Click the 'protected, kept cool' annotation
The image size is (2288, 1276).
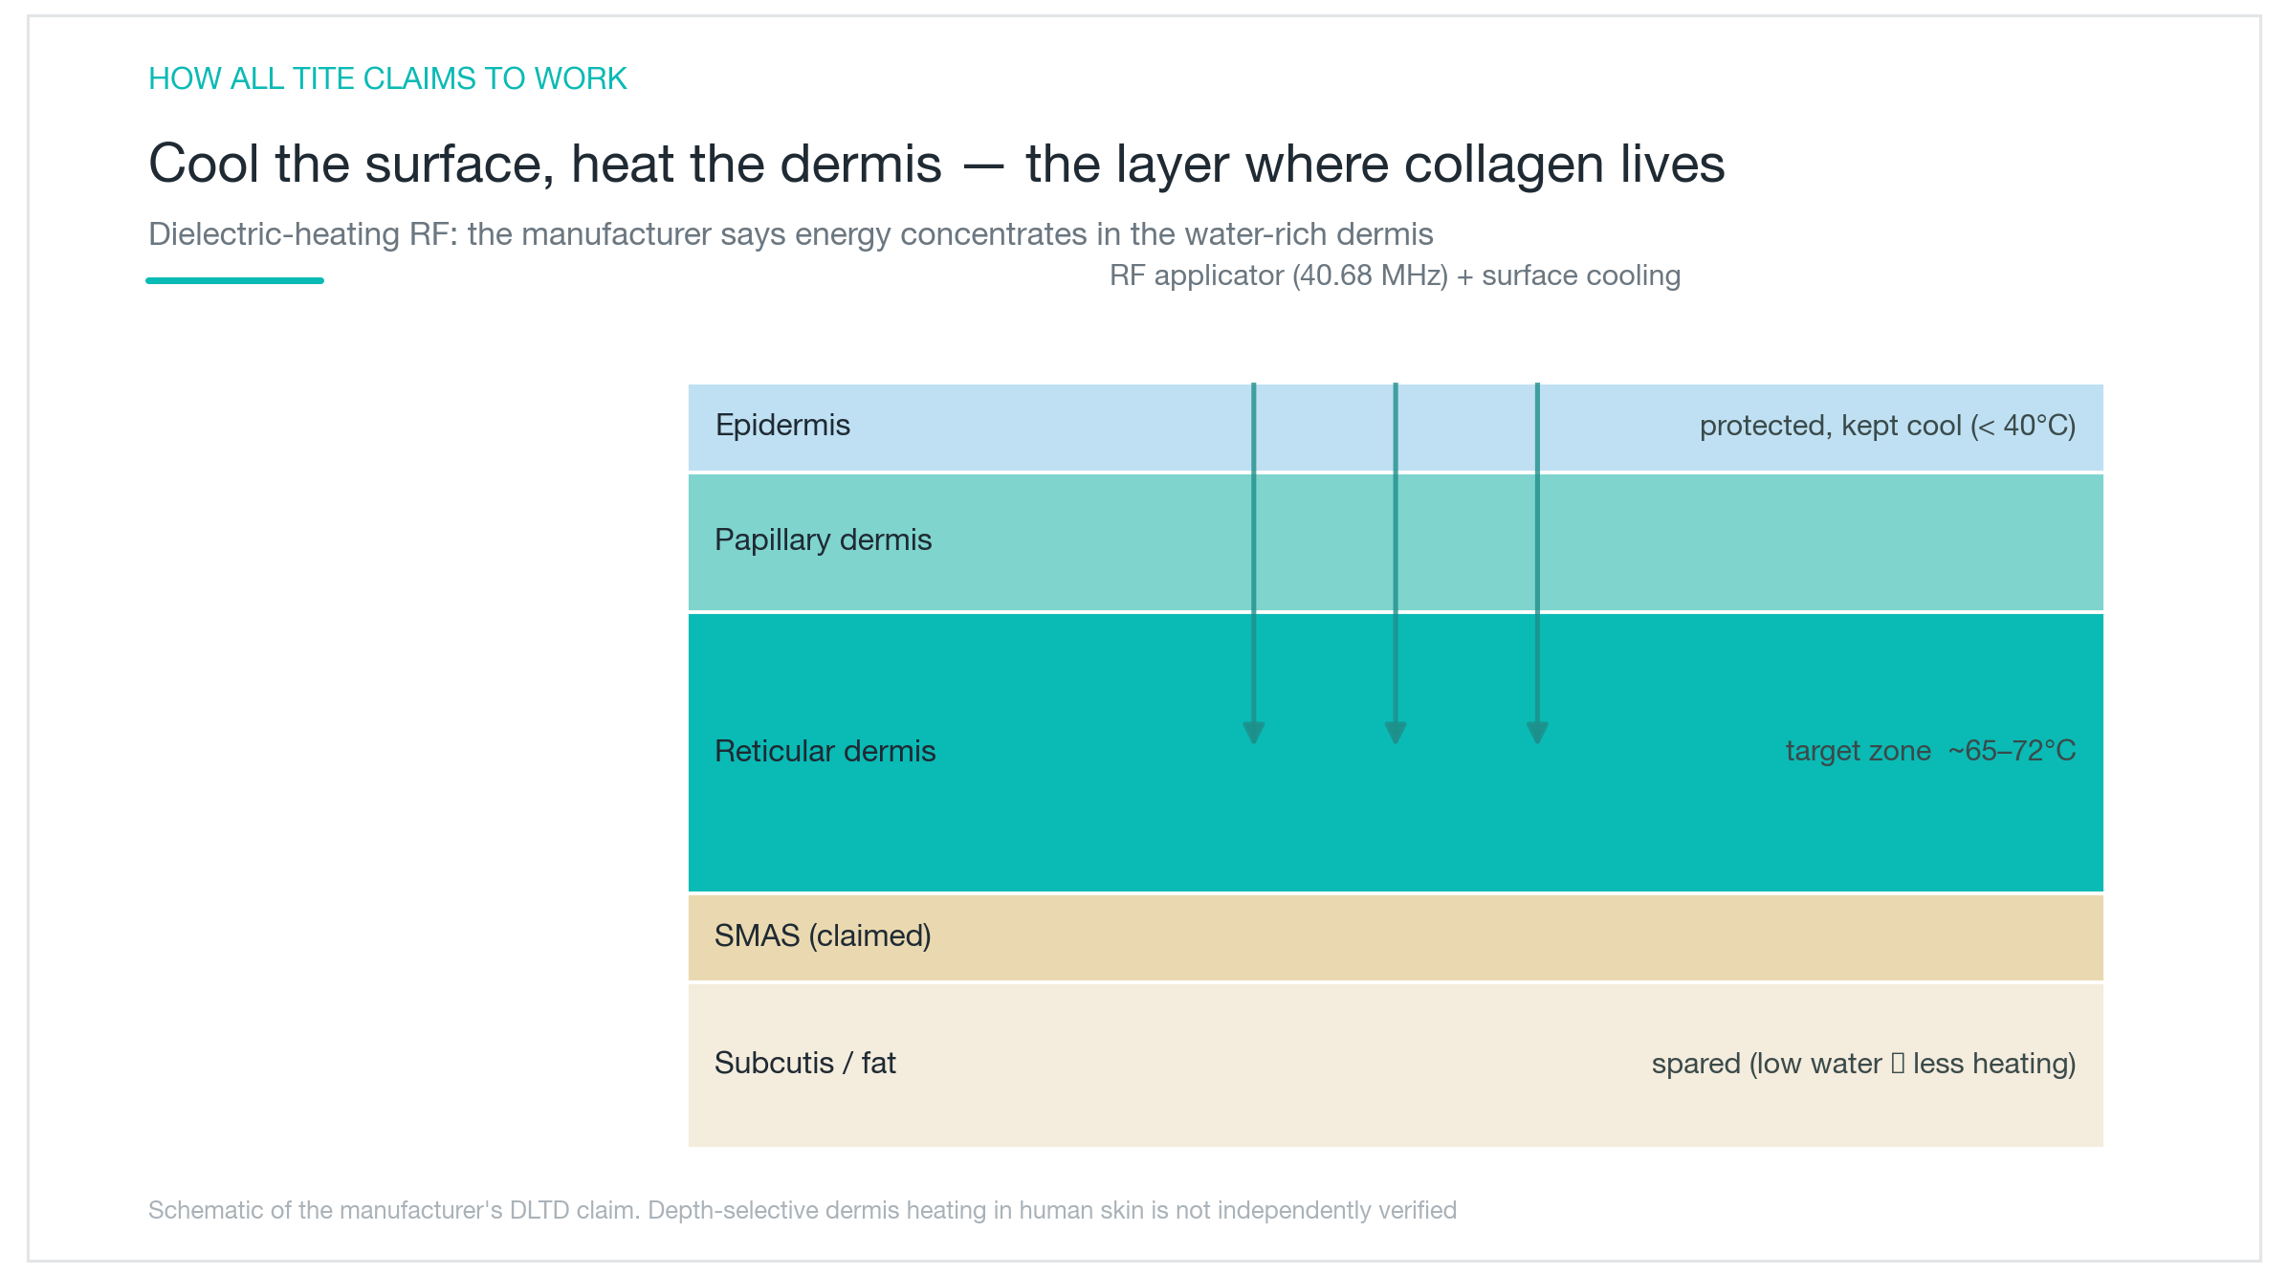[1887, 426]
